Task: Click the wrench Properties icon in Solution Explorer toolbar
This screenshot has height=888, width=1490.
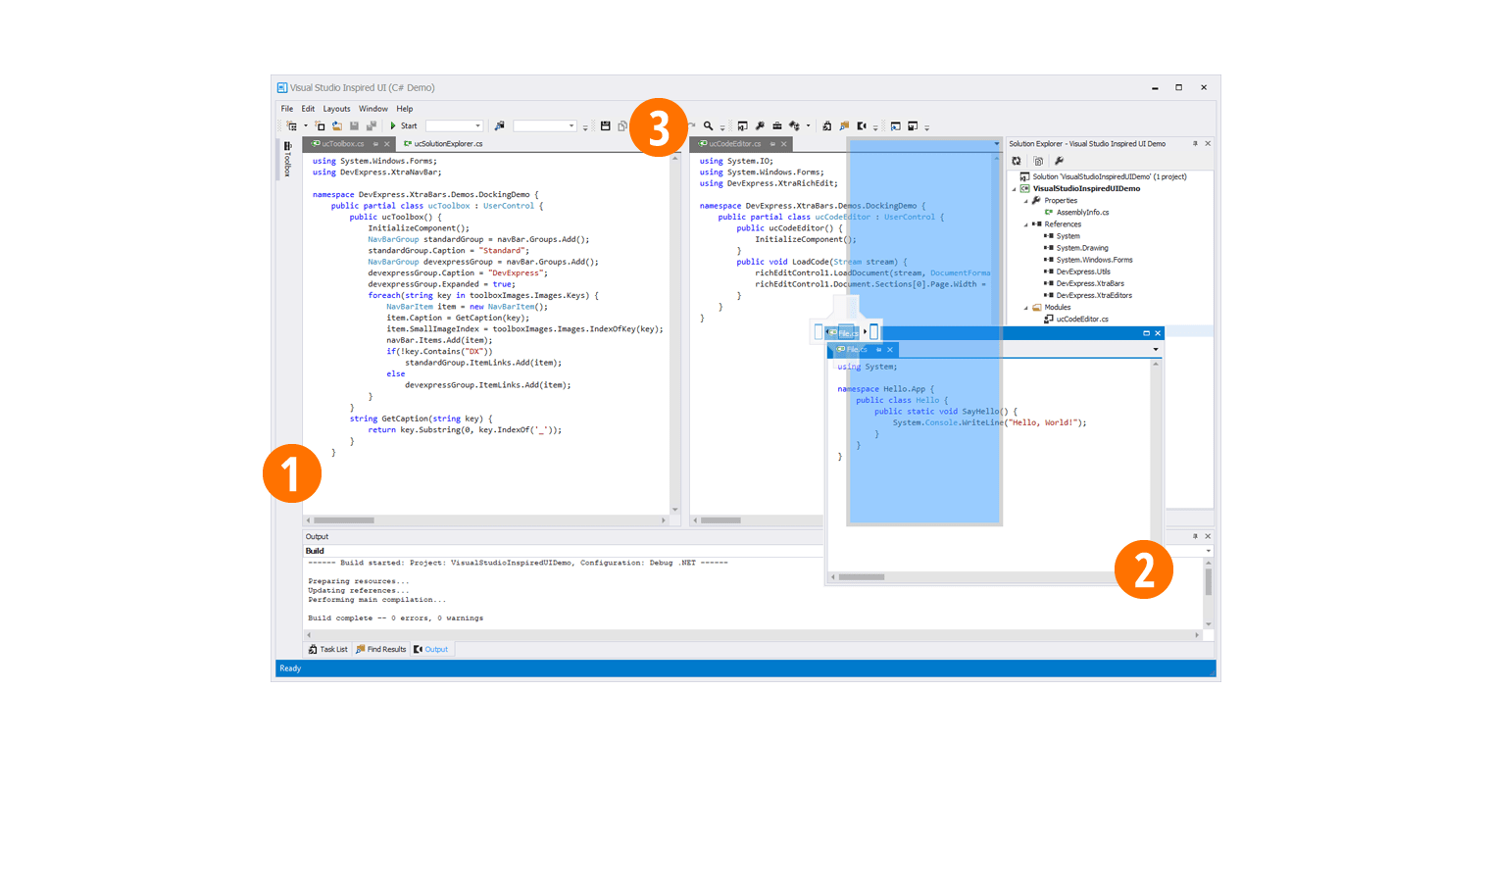Action: click(1059, 161)
